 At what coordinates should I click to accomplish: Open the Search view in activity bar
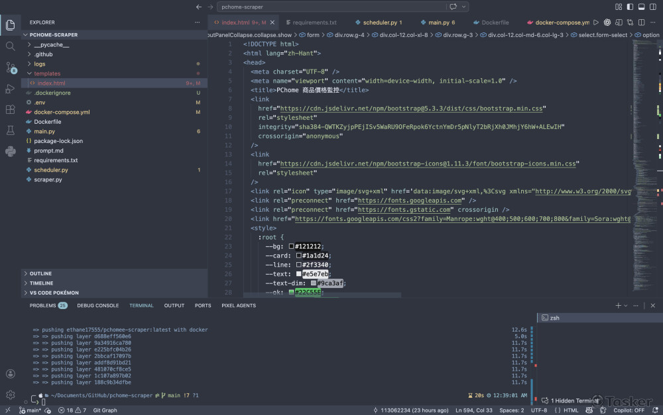point(10,46)
